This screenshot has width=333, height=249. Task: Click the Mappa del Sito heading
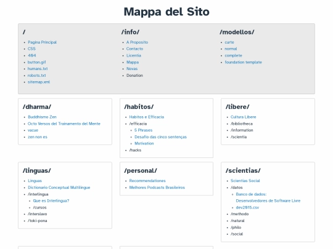coord(166,12)
